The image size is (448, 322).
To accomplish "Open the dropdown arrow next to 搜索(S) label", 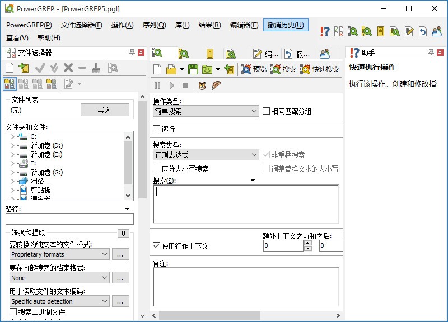I will [x=253, y=181].
